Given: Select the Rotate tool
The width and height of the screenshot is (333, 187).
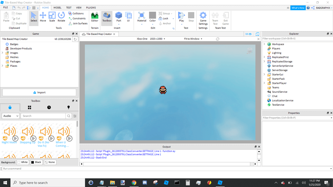Looking at the screenshot, I should (61, 16).
